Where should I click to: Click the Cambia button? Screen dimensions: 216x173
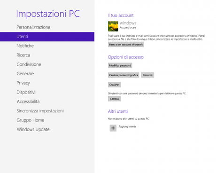point(114,99)
